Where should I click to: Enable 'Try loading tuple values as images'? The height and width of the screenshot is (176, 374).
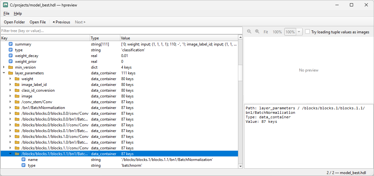(307, 32)
